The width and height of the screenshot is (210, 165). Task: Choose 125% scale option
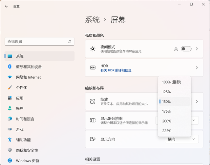pyautogui.click(x=167, y=92)
